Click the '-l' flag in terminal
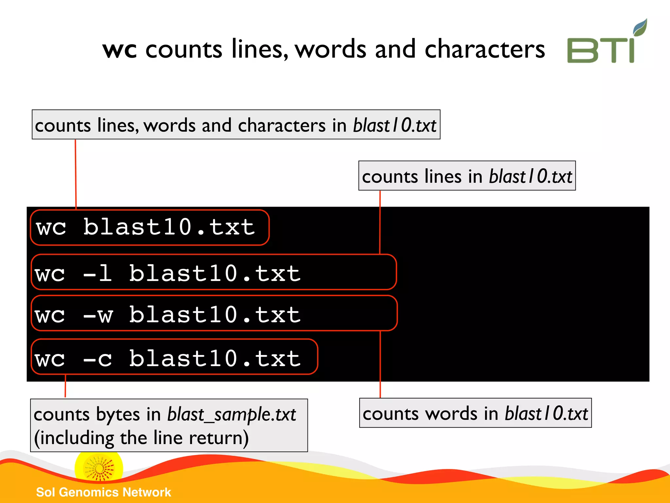This screenshot has height=503, width=670. (97, 273)
